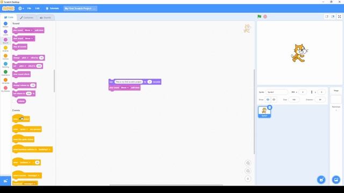Viewport: 344px width, 193px height.
Task: Jump to the Looks block category
Action: coord(5,33)
